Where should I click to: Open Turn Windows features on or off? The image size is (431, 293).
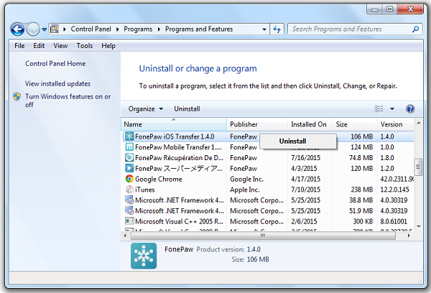point(68,101)
